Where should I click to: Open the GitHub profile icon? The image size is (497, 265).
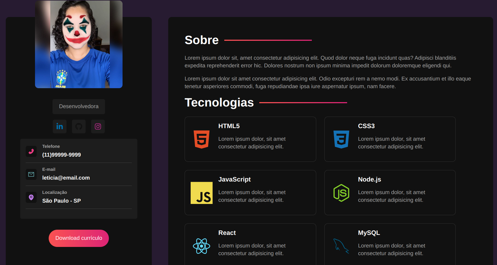(79, 126)
